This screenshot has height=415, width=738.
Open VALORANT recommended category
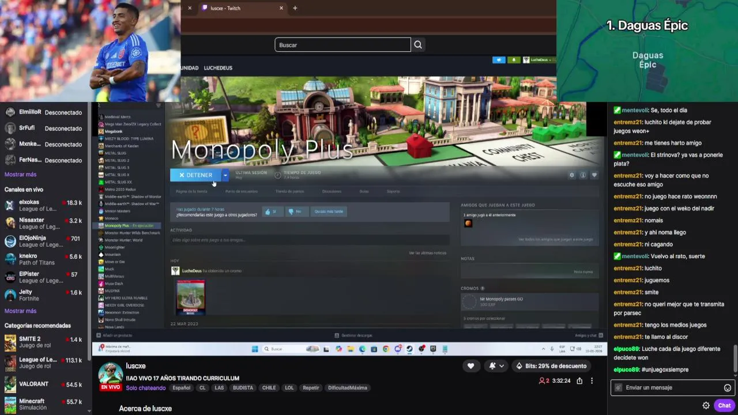(x=44, y=384)
